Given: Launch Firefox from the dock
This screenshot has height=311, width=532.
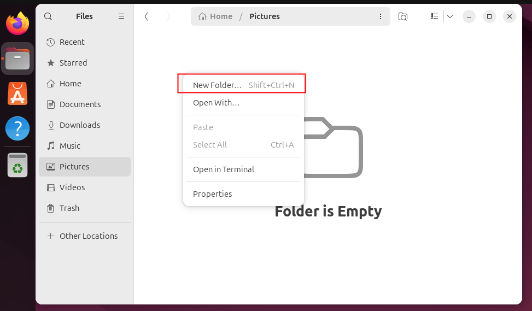Looking at the screenshot, I should 17,24.
